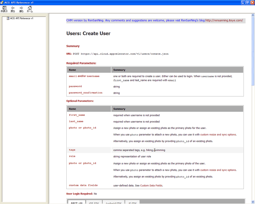Open the Home (ホーム) toolbar button
Viewport: 255px width, 204px height.
(x=30, y=9)
